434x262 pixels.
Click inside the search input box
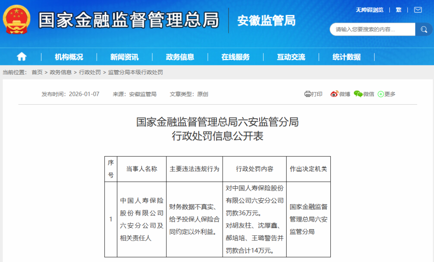pyautogui.click(x=370, y=29)
